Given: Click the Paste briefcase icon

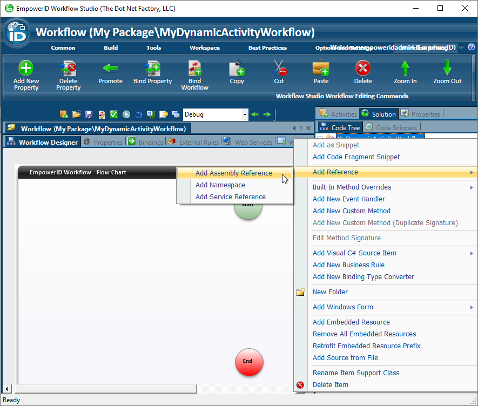Looking at the screenshot, I should coord(321,69).
